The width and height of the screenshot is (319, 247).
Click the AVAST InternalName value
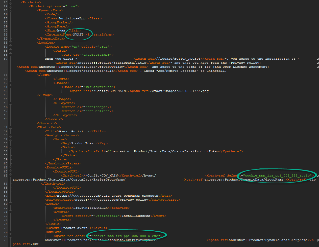tap(78, 34)
